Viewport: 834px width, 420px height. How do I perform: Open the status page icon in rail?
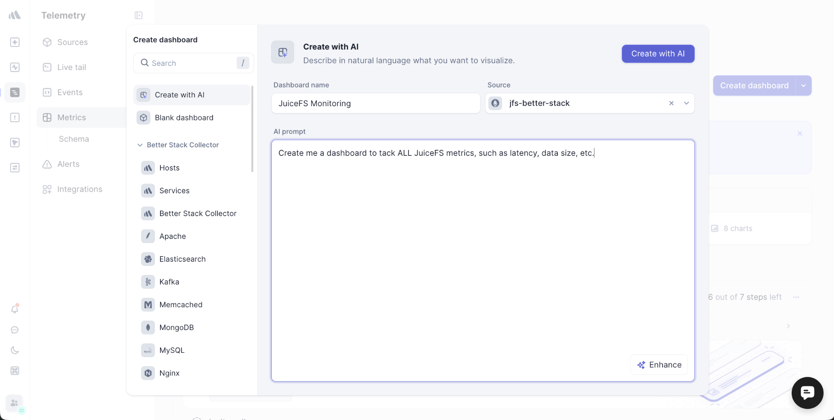point(15,142)
